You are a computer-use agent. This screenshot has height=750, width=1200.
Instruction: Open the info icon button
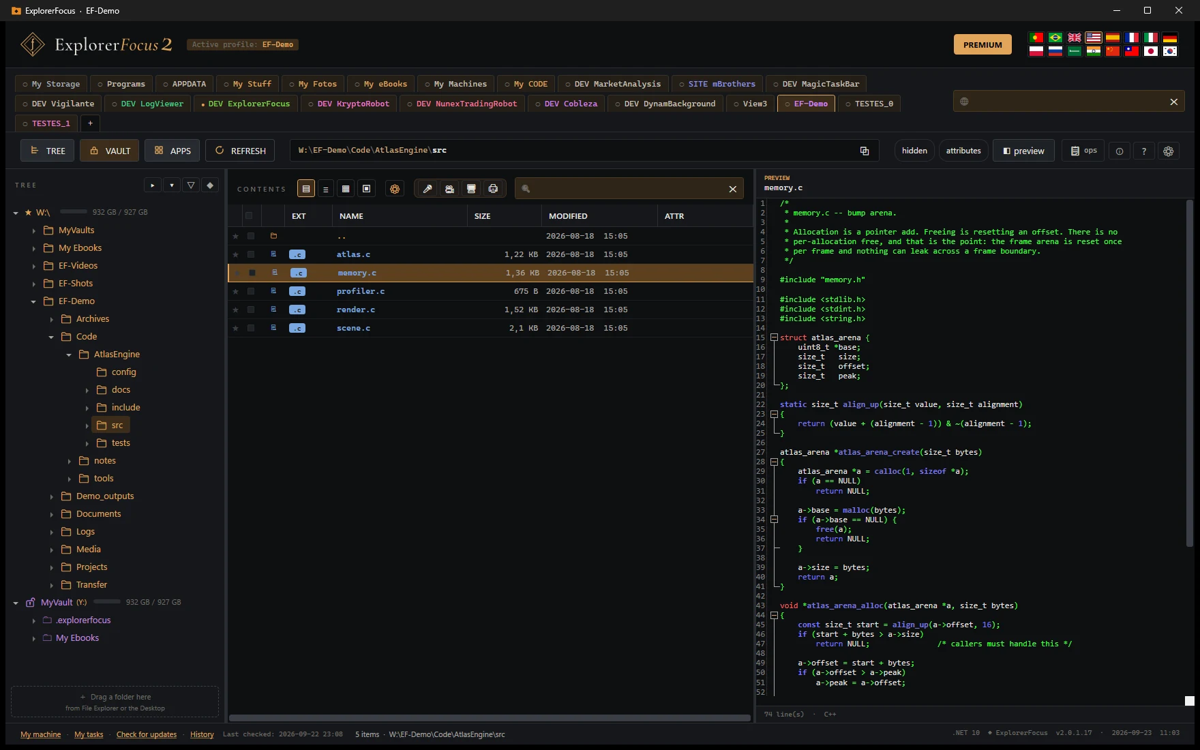(1120, 151)
